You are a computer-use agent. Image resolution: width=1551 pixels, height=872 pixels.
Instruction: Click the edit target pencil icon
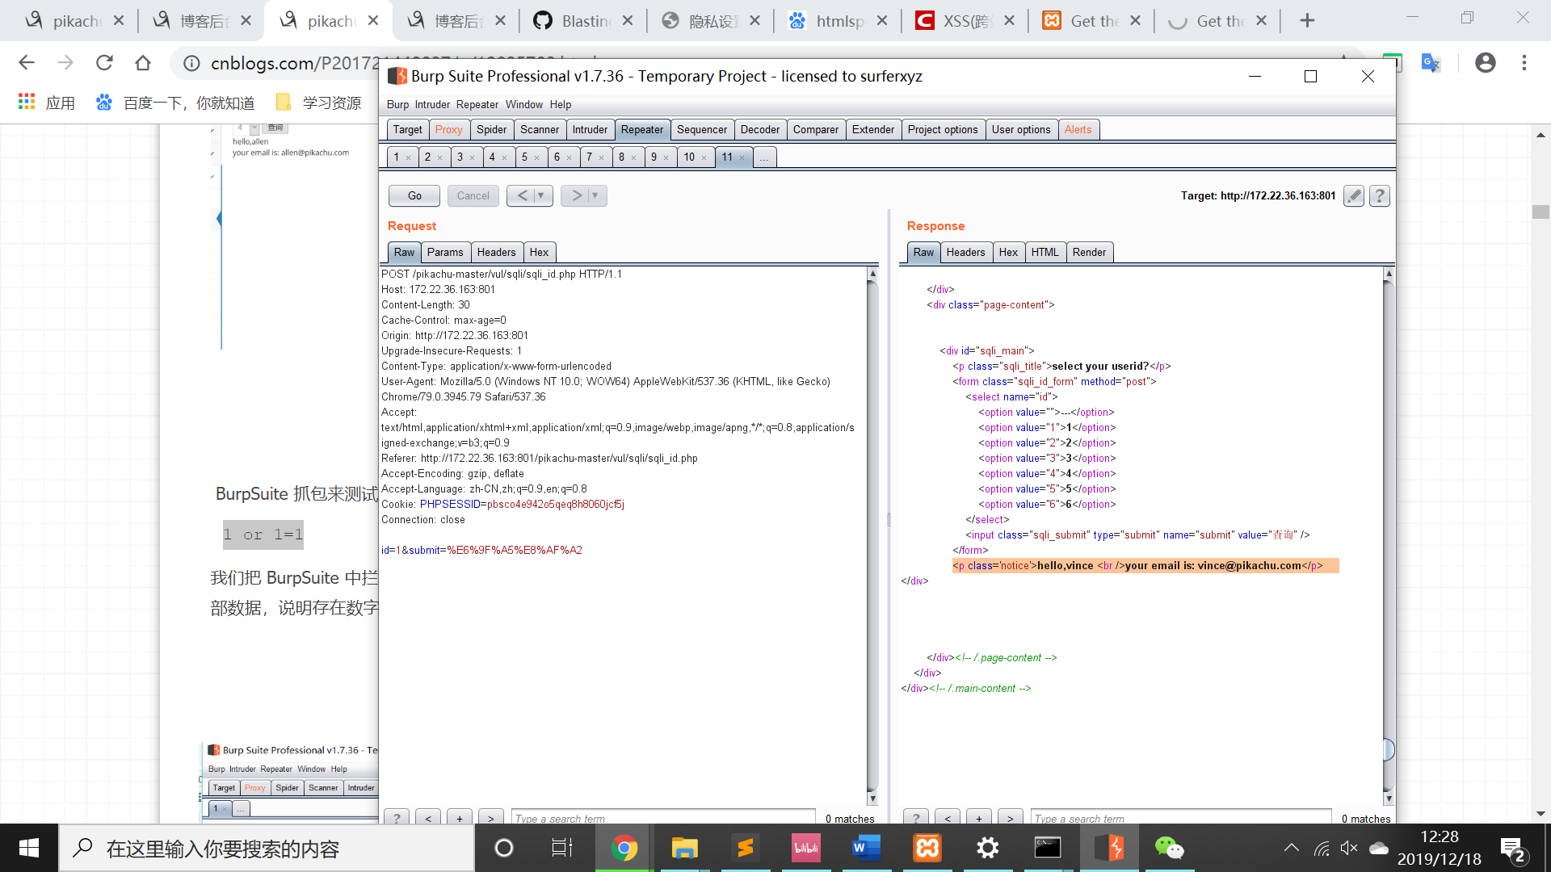point(1354,195)
